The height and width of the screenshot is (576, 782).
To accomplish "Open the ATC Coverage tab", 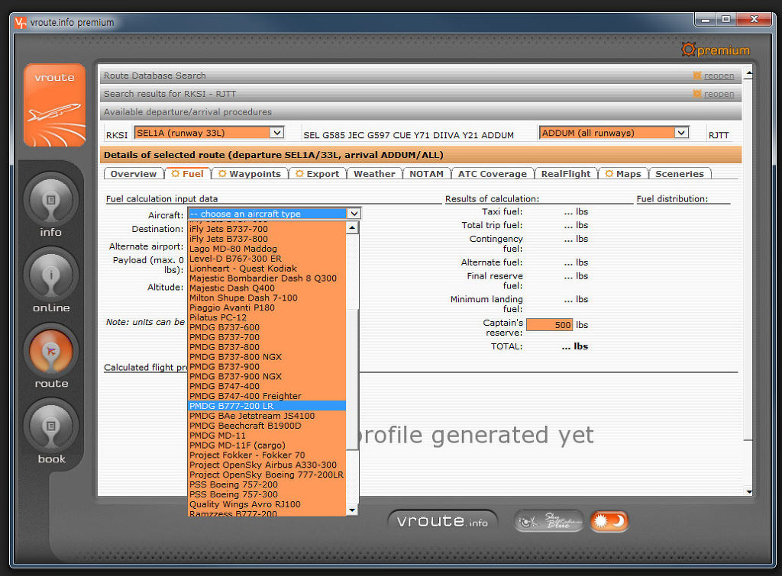I will coord(492,174).
